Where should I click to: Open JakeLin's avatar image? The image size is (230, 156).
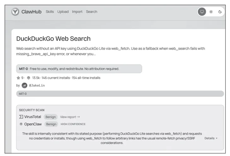25,85
